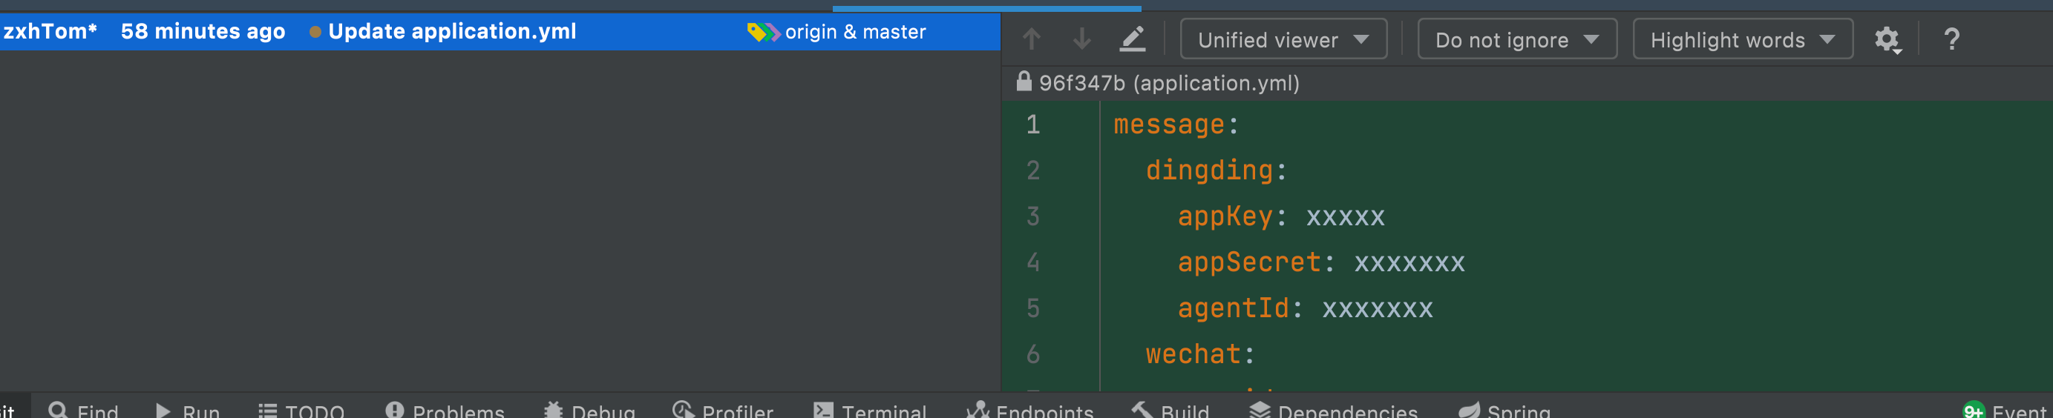Click the 96f347b (application.yml) title
The width and height of the screenshot is (2053, 418).
[x=1169, y=83]
